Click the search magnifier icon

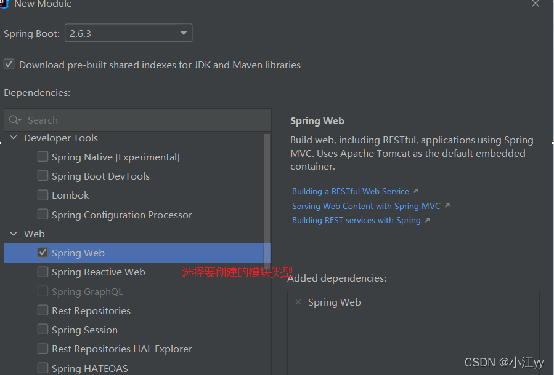[15, 120]
